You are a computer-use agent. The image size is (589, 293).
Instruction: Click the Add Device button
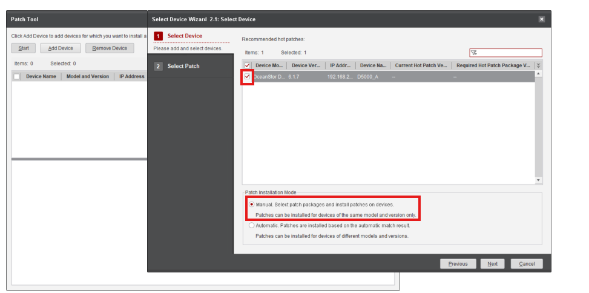coord(61,48)
